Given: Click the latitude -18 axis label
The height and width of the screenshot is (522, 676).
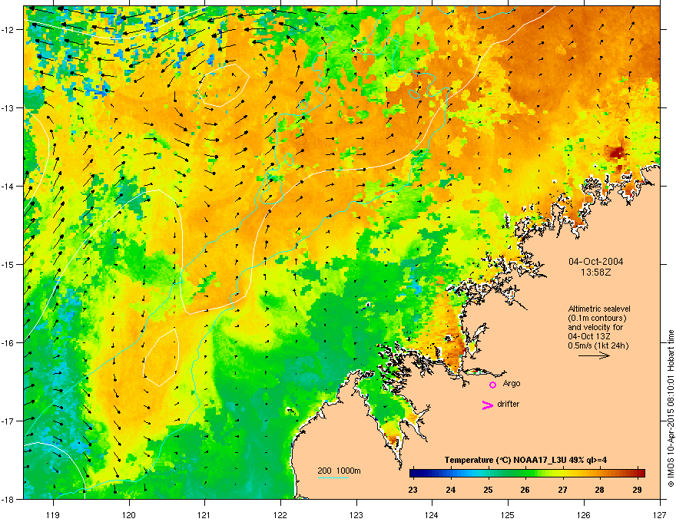Looking at the screenshot, I should coord(8,499).
